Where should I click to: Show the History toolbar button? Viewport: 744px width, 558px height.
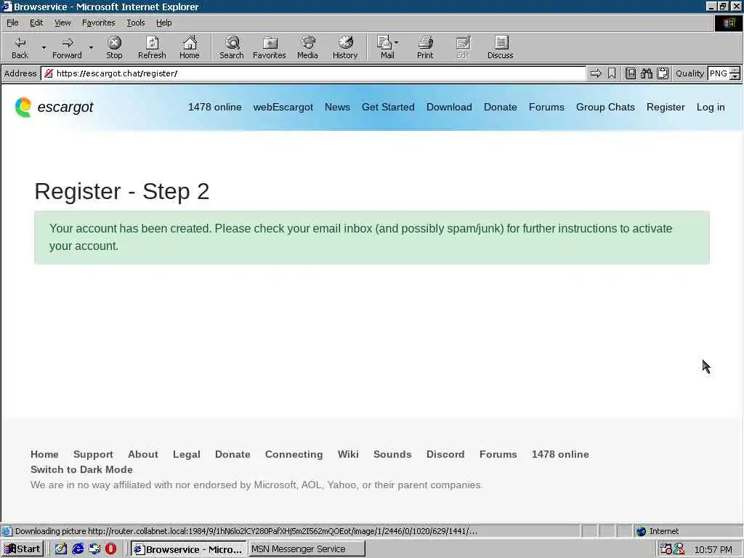coord(345,47)
